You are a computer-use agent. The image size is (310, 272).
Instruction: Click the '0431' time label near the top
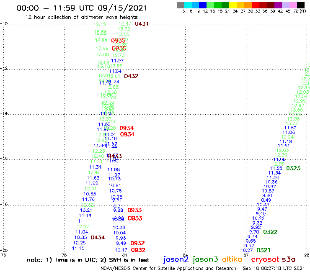141,24
